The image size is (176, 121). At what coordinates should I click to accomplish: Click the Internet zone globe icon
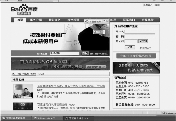coord(164,113)
